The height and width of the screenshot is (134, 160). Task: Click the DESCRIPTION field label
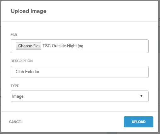point(22,61)
